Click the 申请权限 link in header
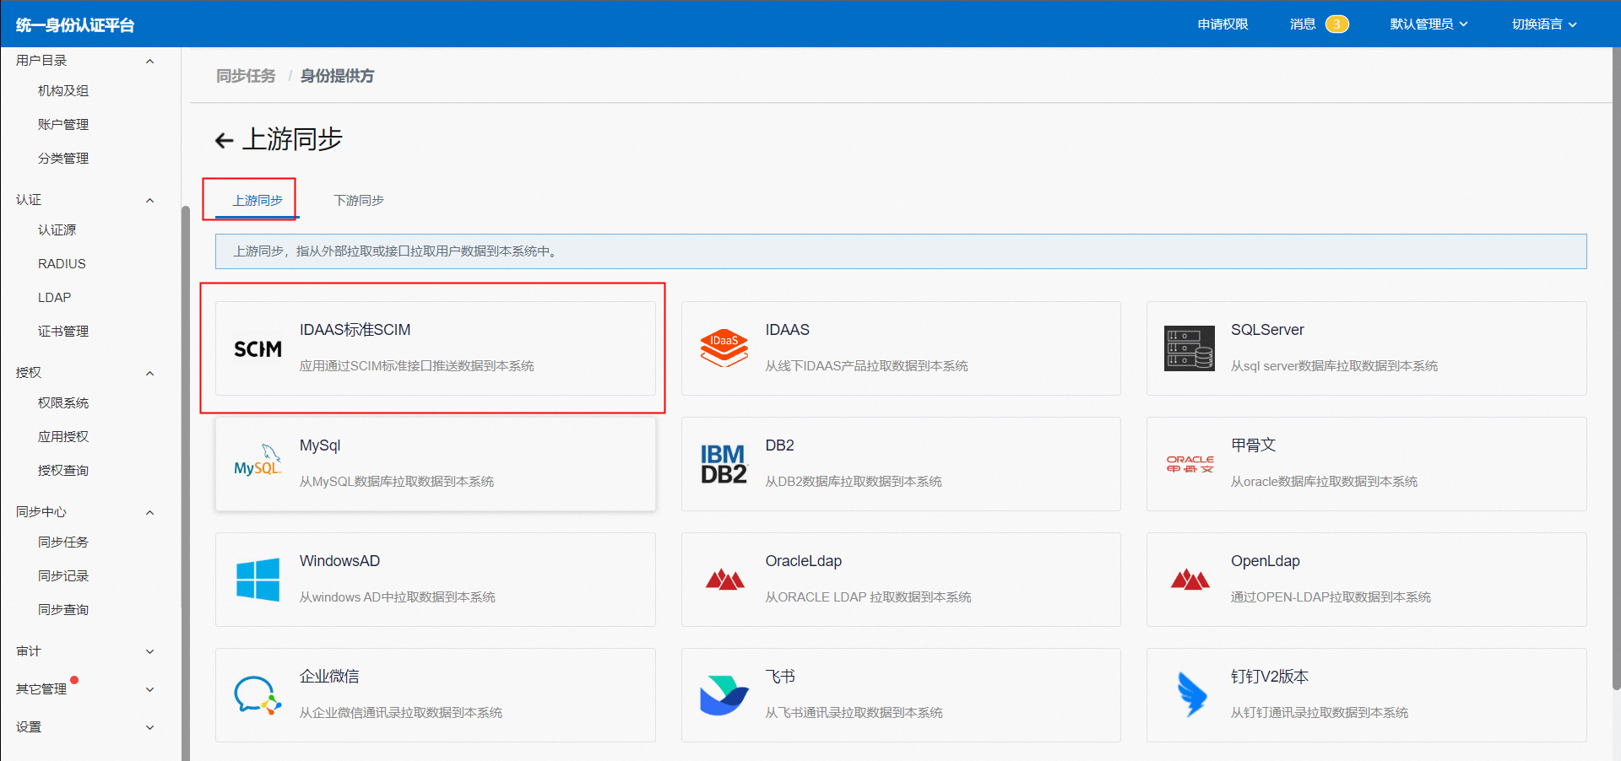This screenshot has width=1621, height=761. tap(1223, 24)
